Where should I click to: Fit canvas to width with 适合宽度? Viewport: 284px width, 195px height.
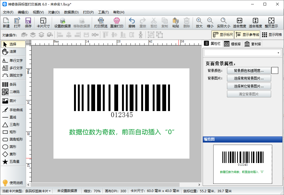(239, 23)
